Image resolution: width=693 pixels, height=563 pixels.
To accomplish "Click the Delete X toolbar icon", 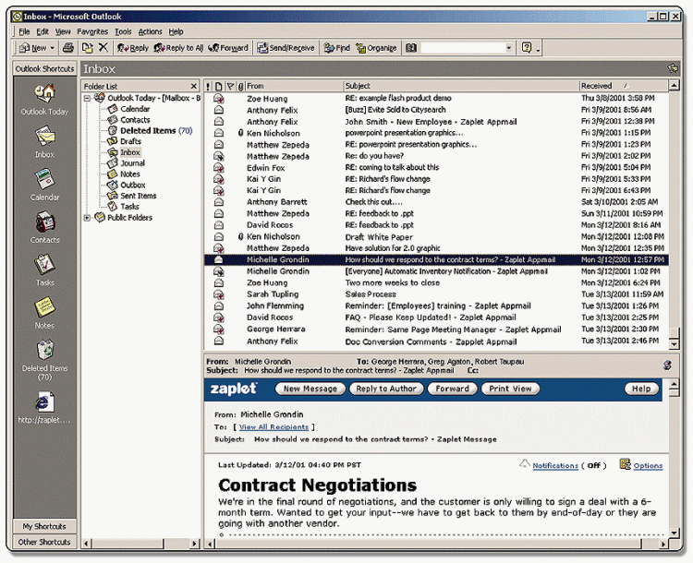I will point(103,47).
